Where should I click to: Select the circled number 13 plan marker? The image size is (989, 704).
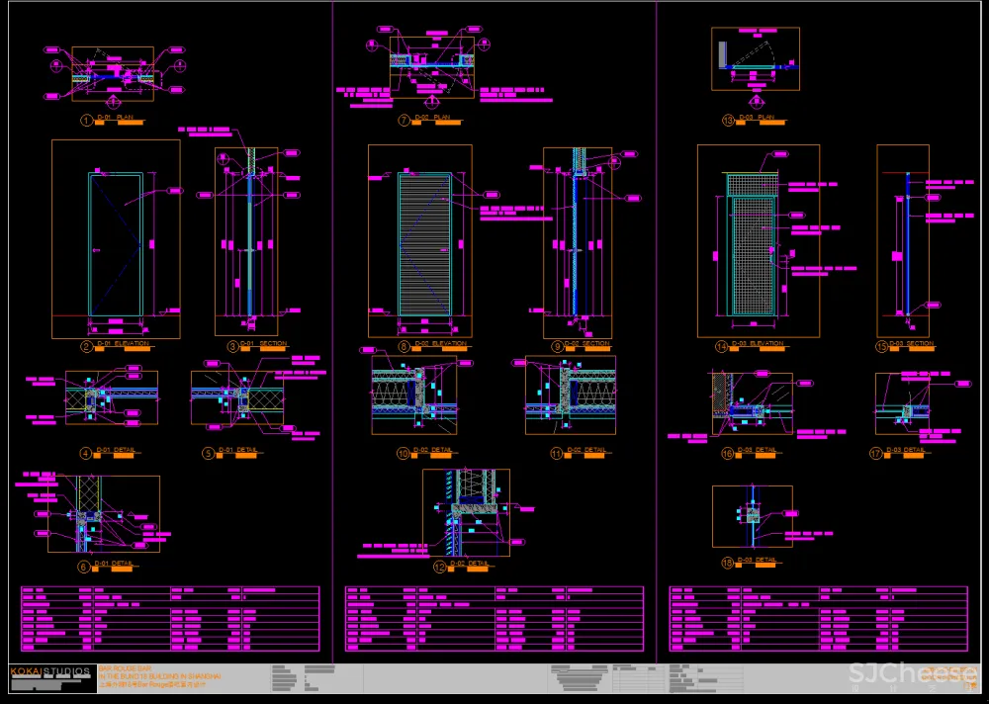728,120
